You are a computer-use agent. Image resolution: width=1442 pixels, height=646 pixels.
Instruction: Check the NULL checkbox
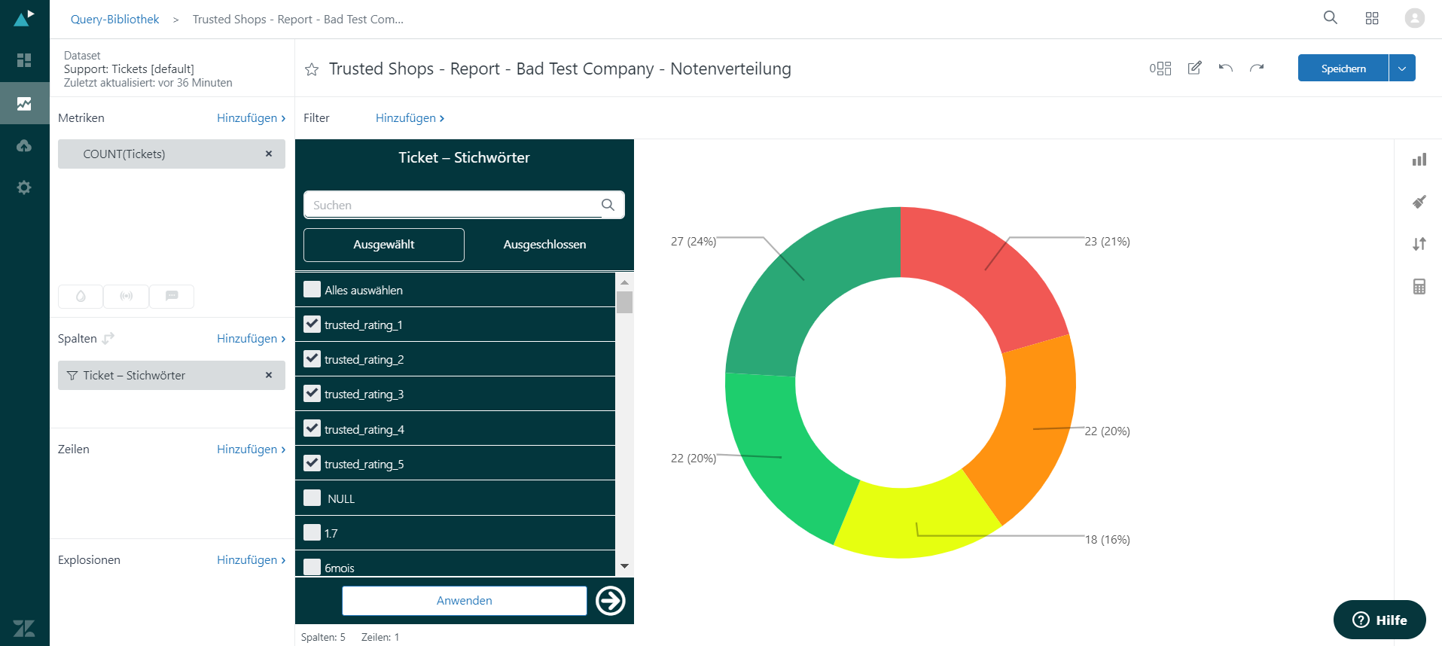[x=312, y=498]
